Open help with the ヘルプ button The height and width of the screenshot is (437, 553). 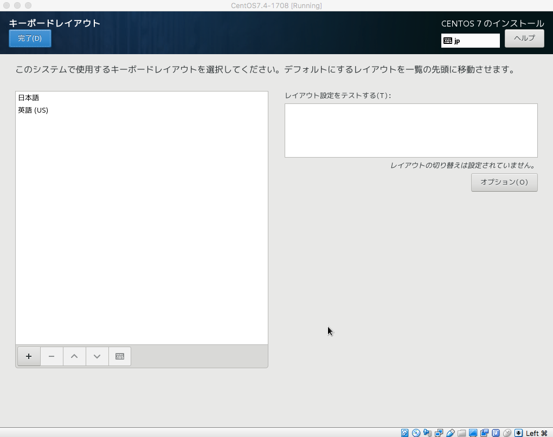pos(524,38)
